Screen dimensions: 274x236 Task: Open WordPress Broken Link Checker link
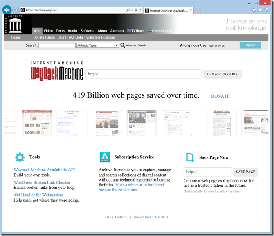pyautogui.click(x=42, y=182)
